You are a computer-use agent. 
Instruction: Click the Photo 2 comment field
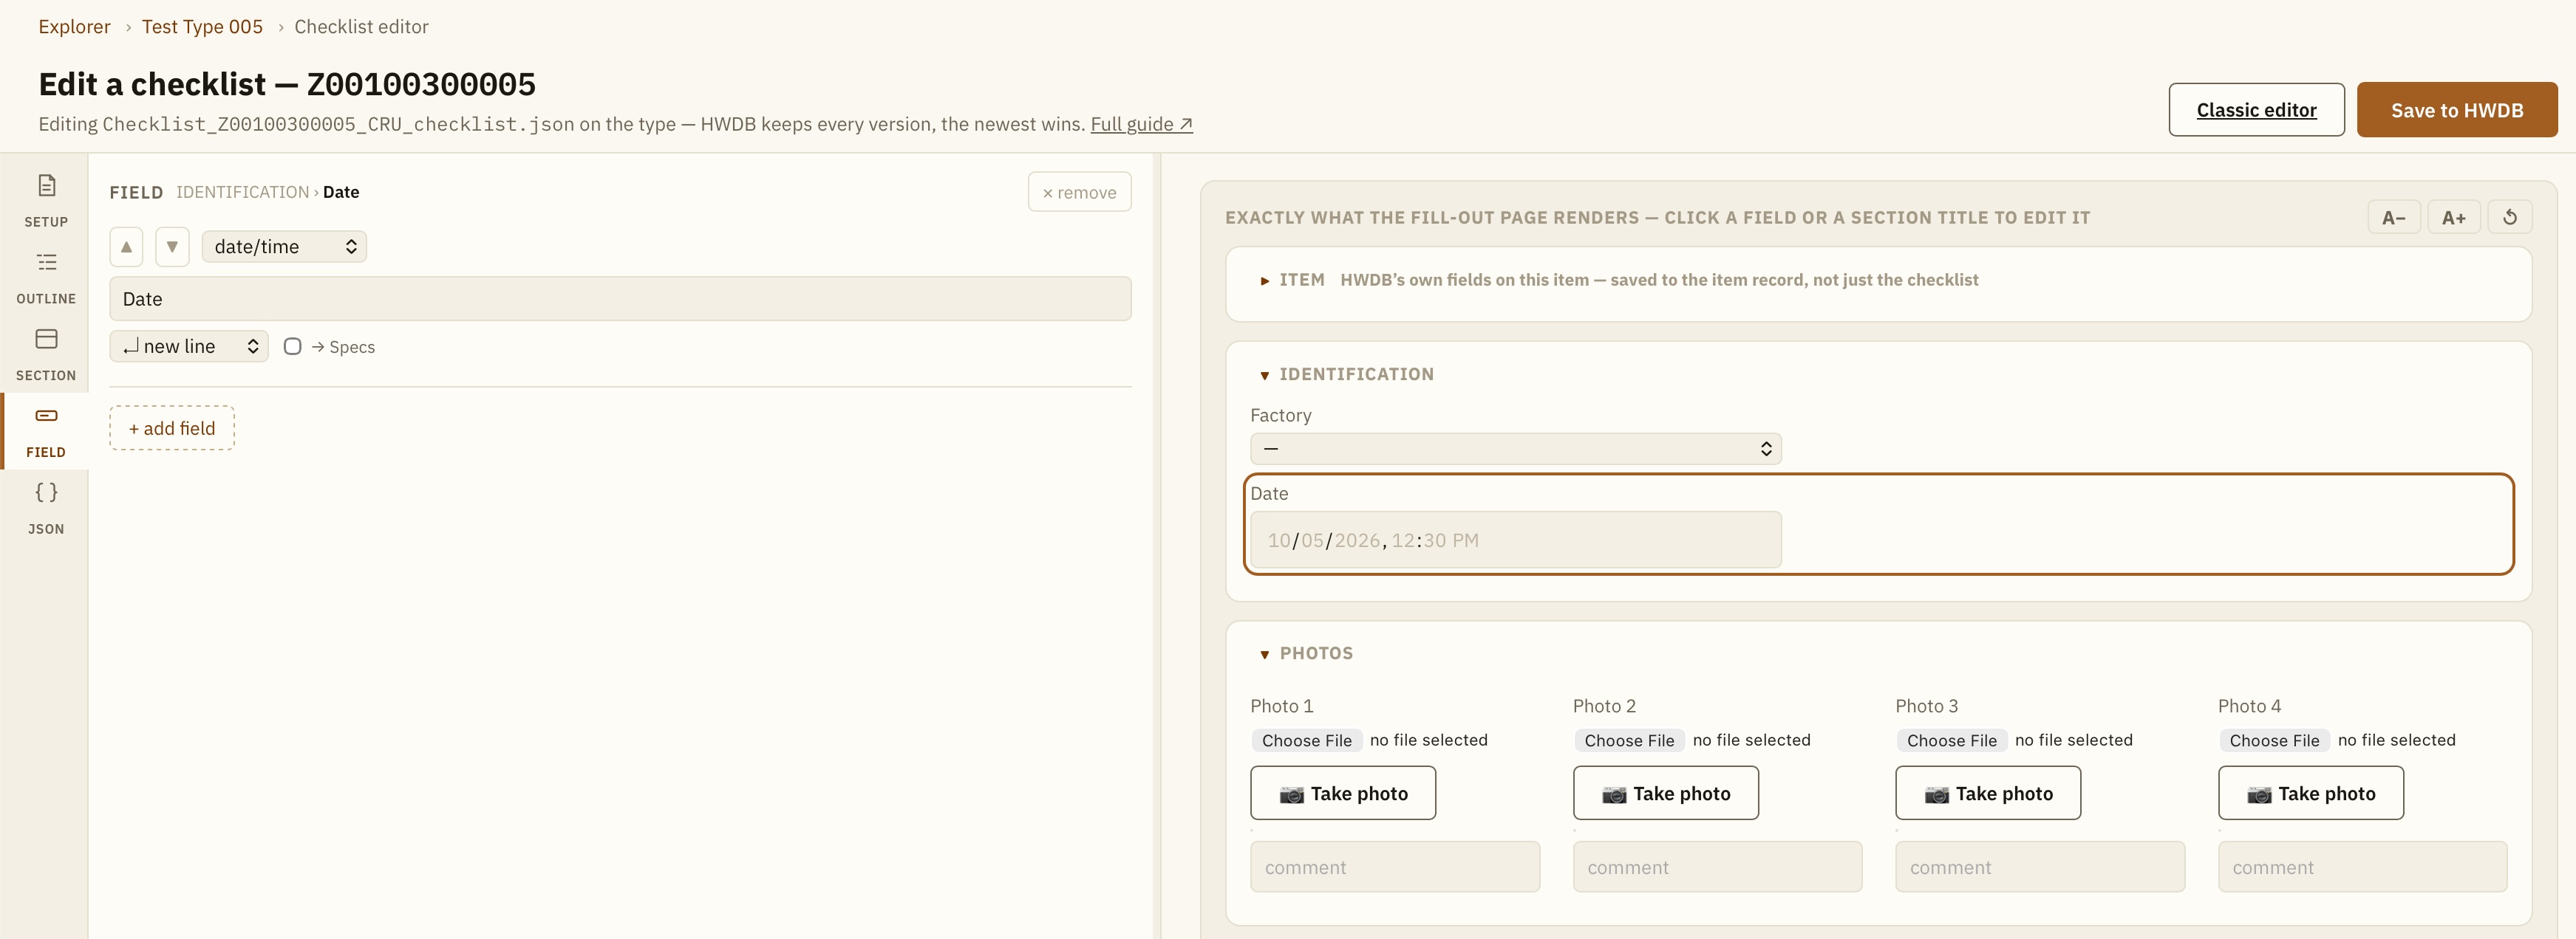[1717, 867]
